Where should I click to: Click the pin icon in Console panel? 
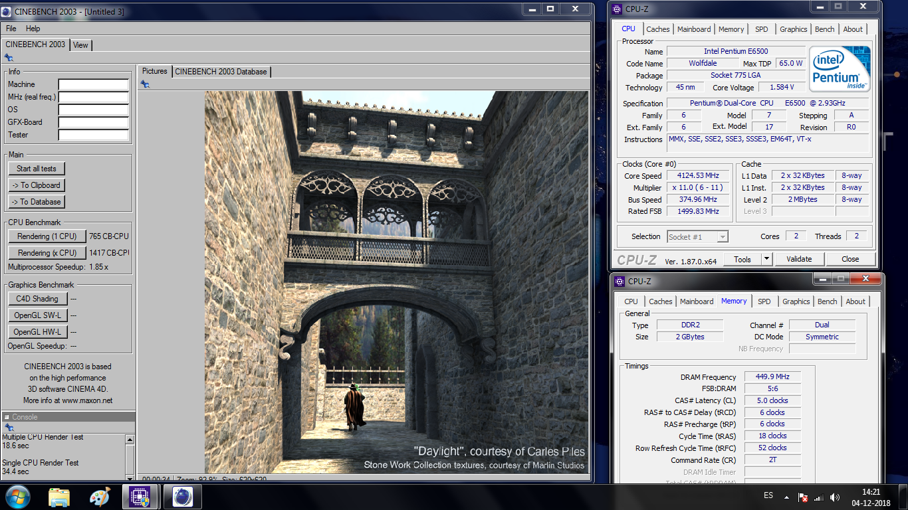click(x=9, y=428)
